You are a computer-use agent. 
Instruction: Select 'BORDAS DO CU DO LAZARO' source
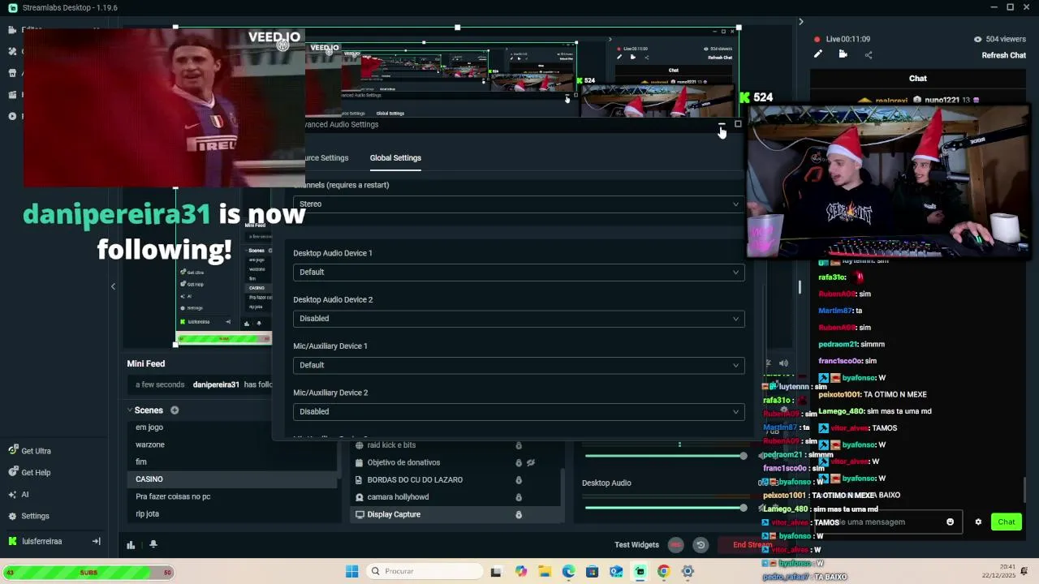coord(415,479)
